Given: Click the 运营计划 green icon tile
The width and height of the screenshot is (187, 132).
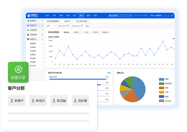Looking at the screenshot, I should 18,72.
